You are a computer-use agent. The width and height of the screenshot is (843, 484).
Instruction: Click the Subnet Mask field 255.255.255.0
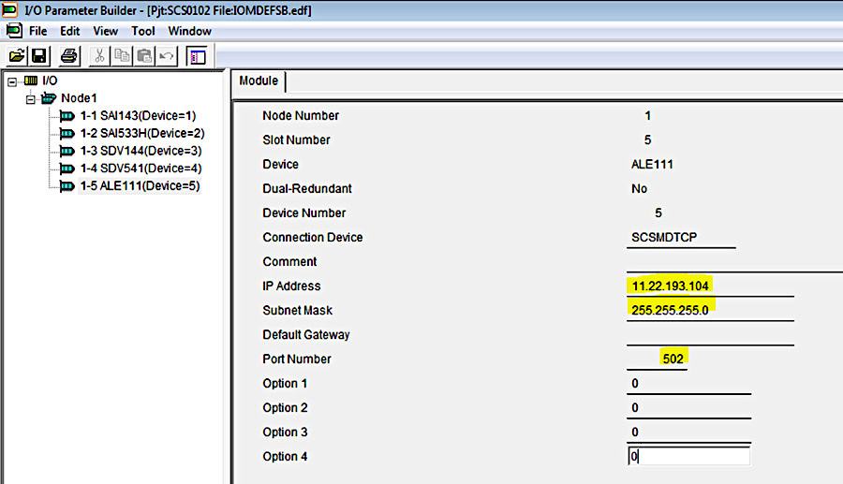coord(710,311)
